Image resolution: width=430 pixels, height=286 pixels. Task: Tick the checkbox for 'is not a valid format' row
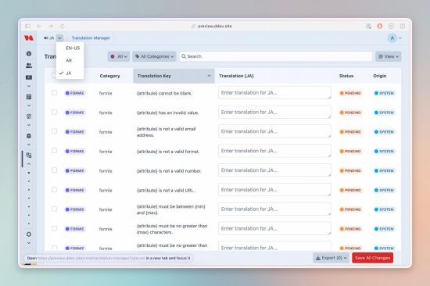pyautogui.click(x=54, y=151)
